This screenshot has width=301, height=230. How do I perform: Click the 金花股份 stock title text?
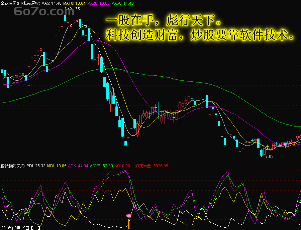[x=8, y=3]
